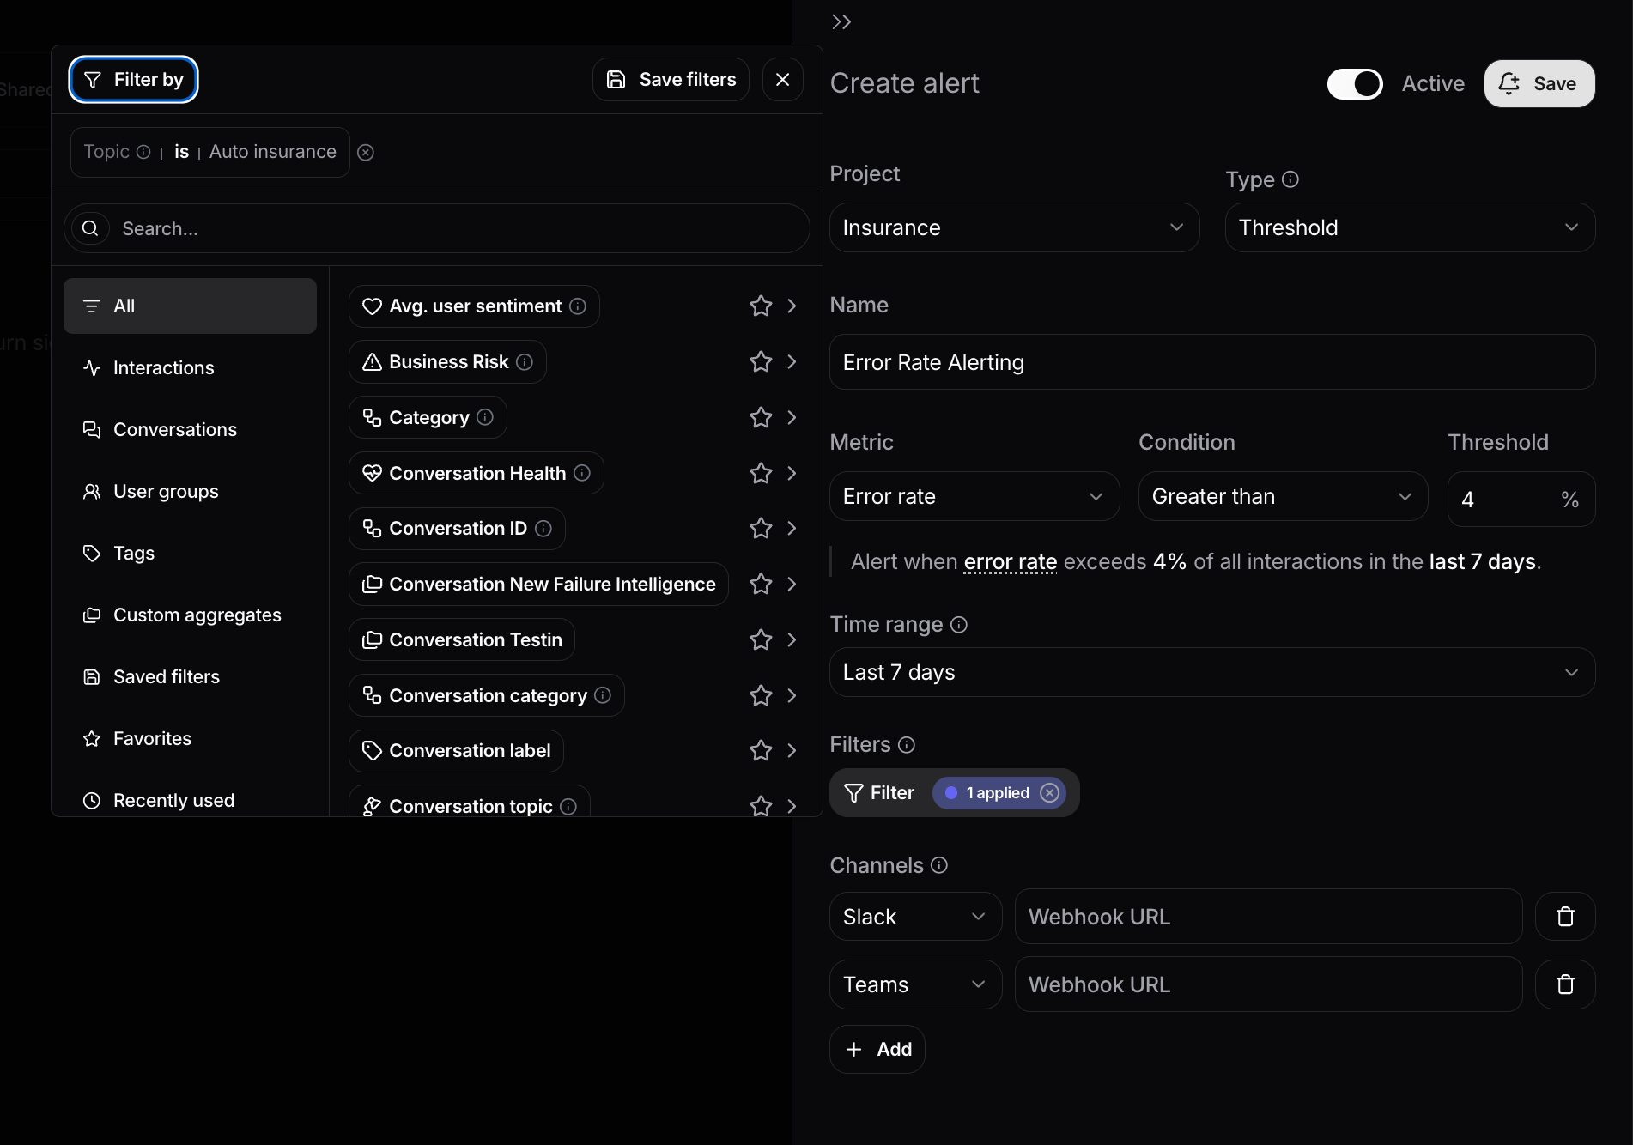1633x1145 pixels.
Task: Edit the Name field Error Rate Alerting
Action: (1212, 362)
